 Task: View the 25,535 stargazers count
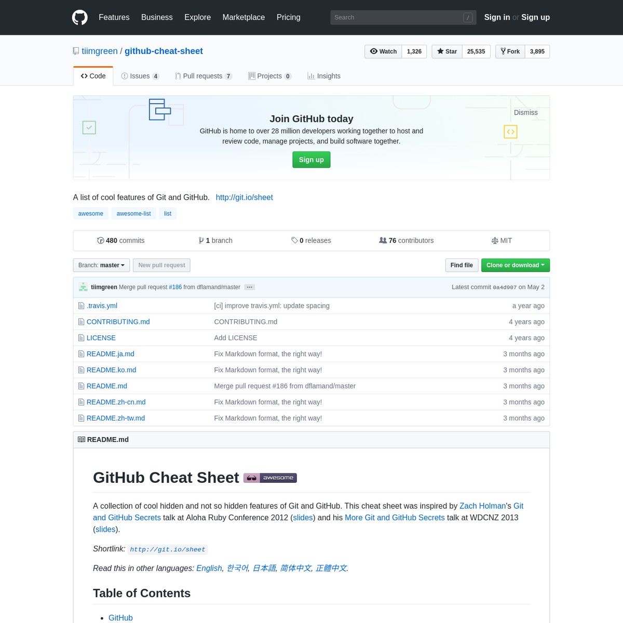coord(476,51)
